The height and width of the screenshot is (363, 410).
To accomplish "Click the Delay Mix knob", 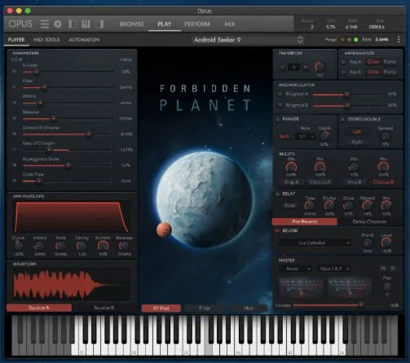I will (x=386, y=206).
